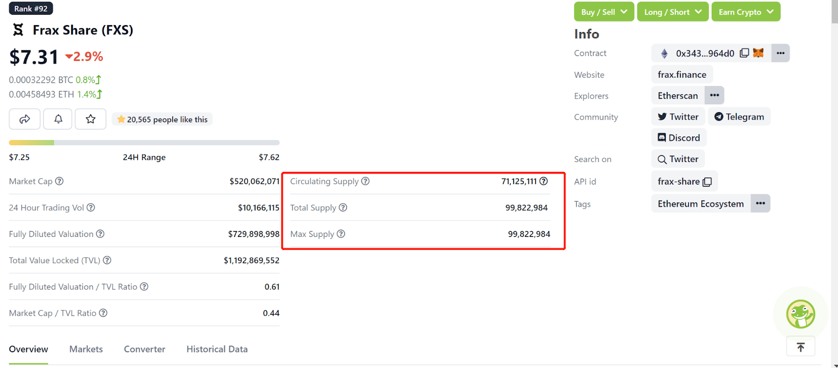Visit the community Twitter link
The width and height of the screenshot is (838, 368).
[x=678, y=116]
